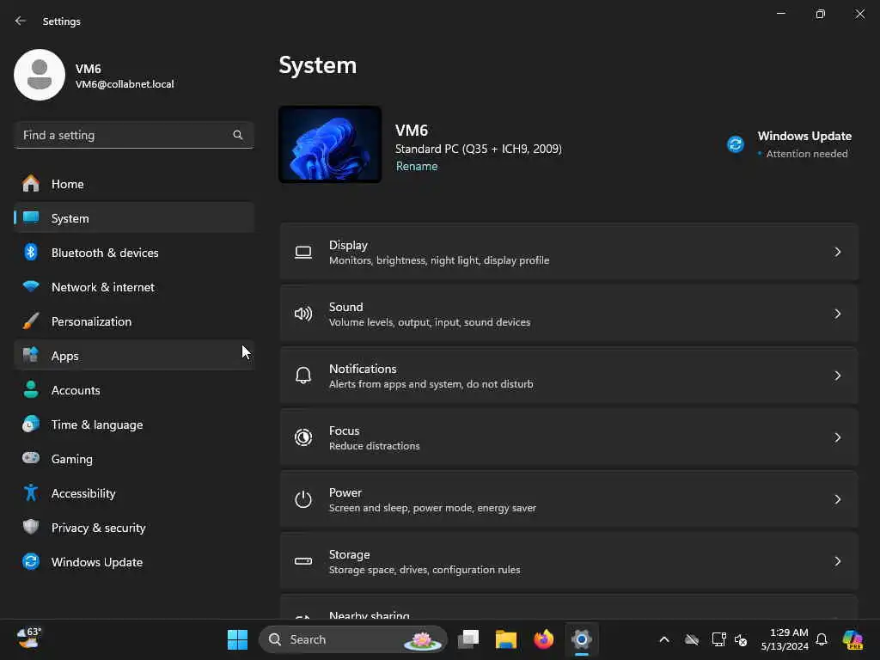Click the Privacy & security shield icon
The image size is (880, 660).
pyautogui.click(x=31, y=527)
